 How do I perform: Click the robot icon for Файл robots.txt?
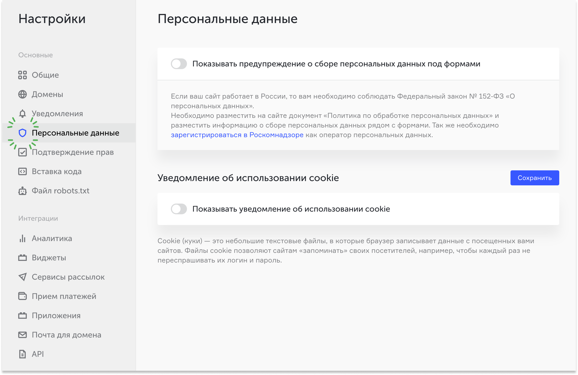[x=22, y=191]
